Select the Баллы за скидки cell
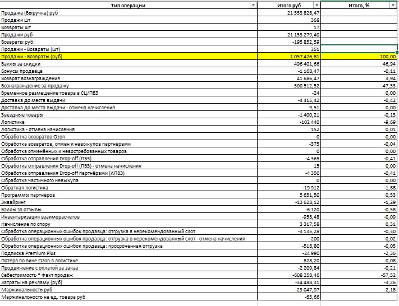Screen dimensions: 399x306 [129, 64]
